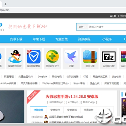126x126 pixels.
Task: Open the 阿里旺旺 link
Action: (9, 77)
